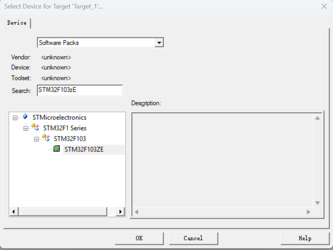Close the Select Device dialog
Viewport: 333px width, 250px height.
[x=324, y=6]
